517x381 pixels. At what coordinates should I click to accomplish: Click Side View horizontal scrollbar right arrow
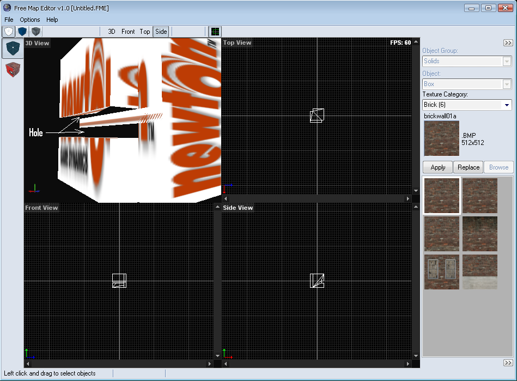coord(408,364)
